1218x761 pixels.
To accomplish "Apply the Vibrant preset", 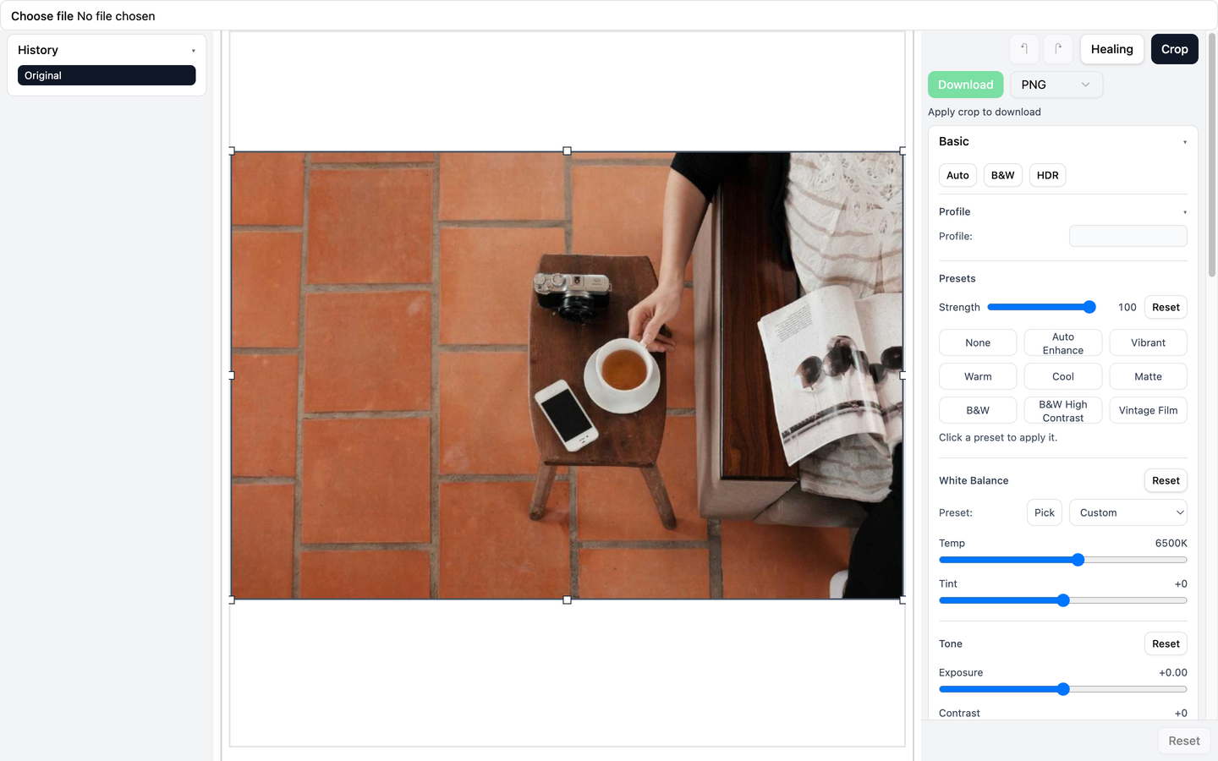I will [x=1148, y=342].
